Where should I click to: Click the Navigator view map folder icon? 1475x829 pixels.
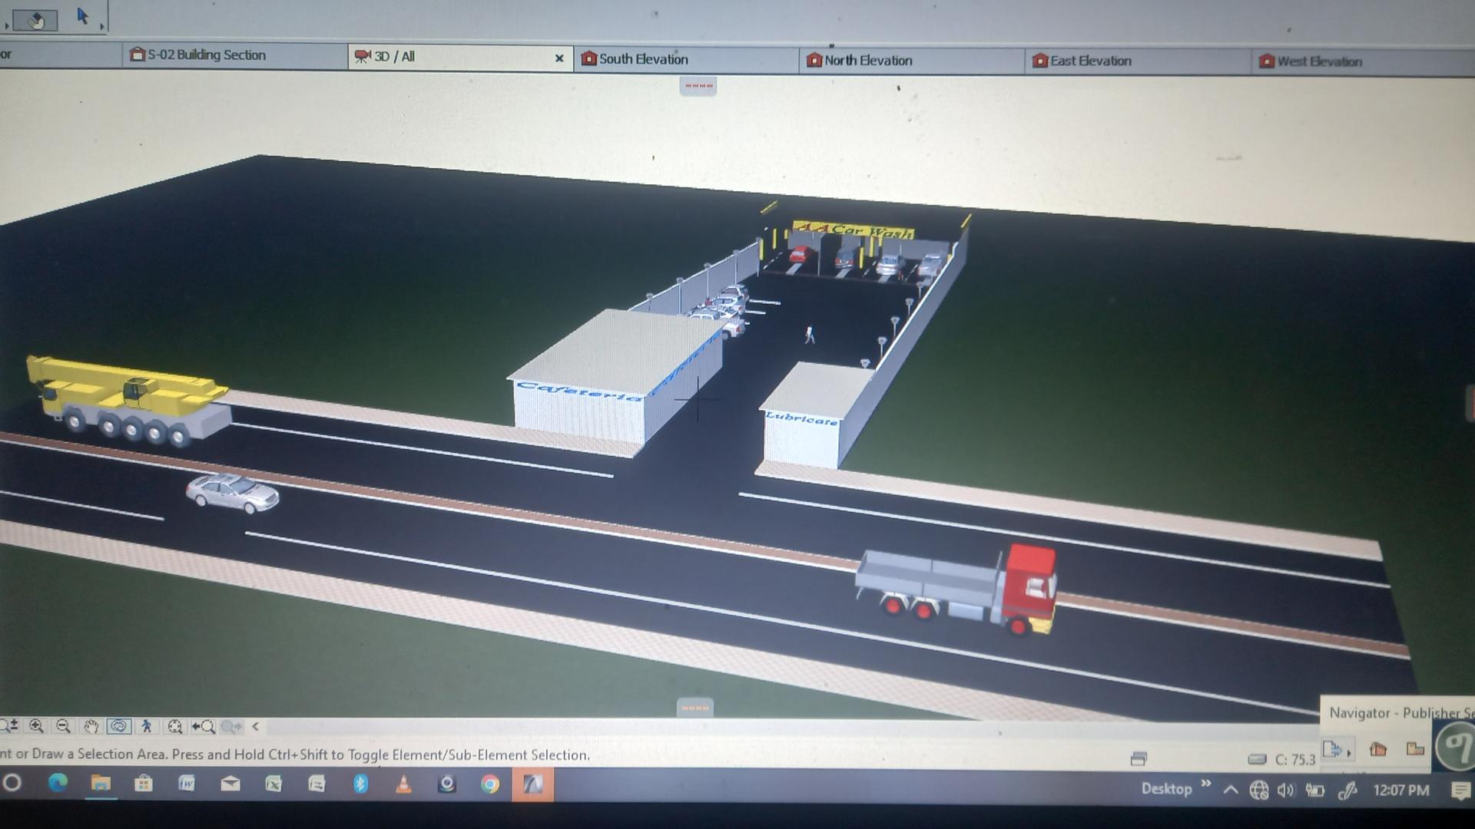pyautogui.click(x=1415, y=749)
